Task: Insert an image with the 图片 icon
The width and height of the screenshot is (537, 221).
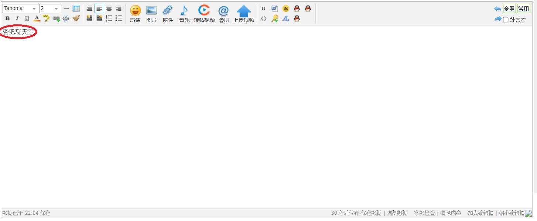Action: [x=151, y=14]
